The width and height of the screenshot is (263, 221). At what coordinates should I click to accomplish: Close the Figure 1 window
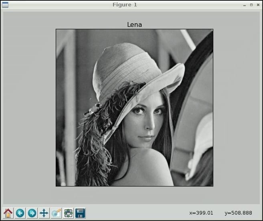point(258,5)
